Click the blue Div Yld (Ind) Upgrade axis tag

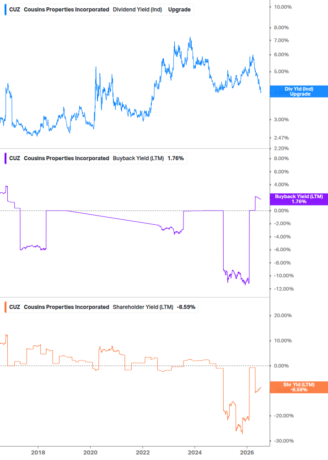click(x=299, y=92)
